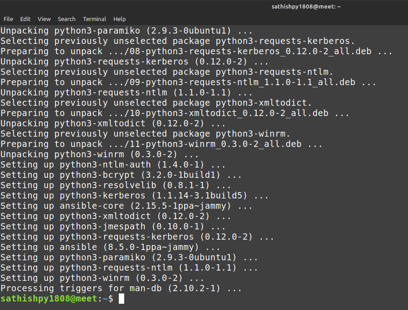Open the File menu
The width and height of the screenshot is (408, 310).
pos(9,19)
